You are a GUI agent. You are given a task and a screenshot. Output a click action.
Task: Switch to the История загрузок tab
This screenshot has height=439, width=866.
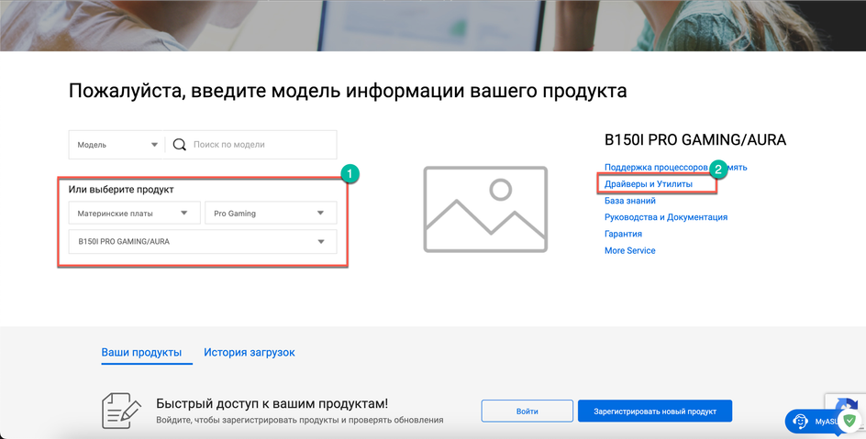pyautogui.click(x=250, y=353)
